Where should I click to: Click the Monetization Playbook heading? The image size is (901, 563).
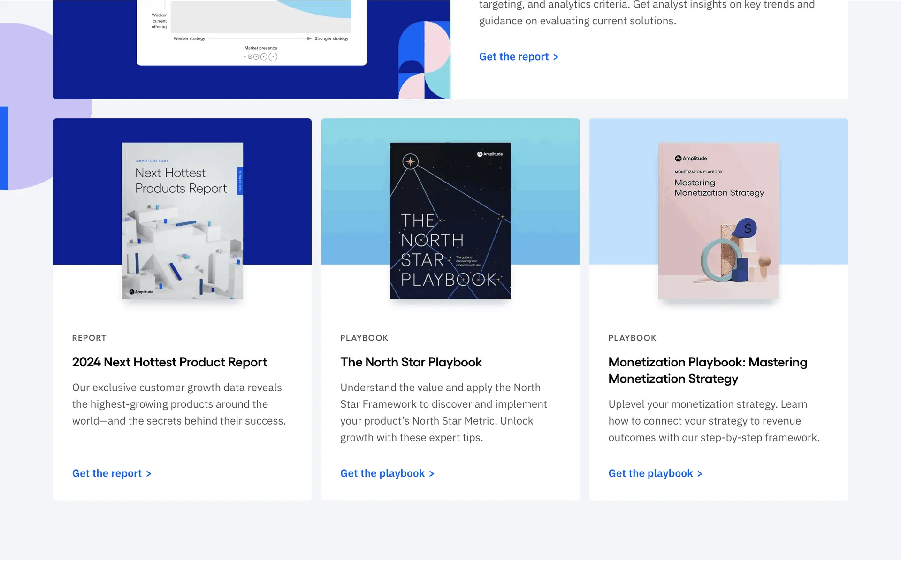[707, 370]
